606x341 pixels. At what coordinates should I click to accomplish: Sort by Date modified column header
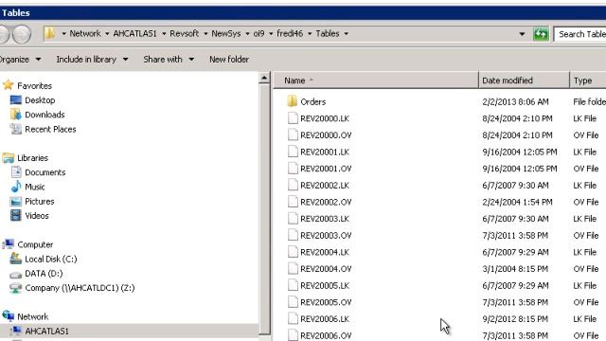click(x=524, y=81)
